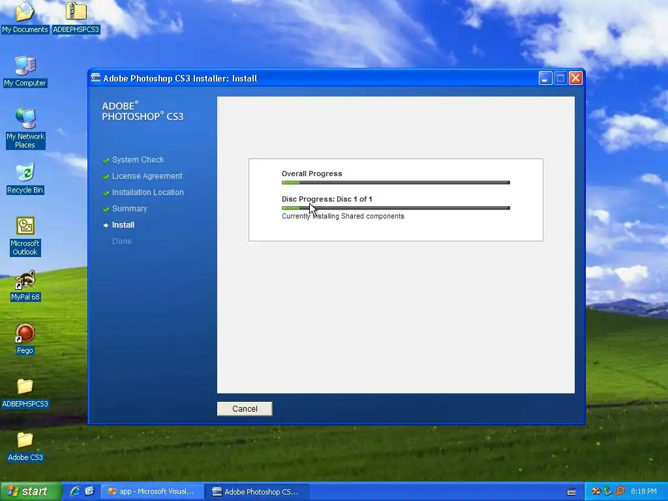The height and width of the screenshot is (501, 668).
Task: Click the System Check step
Action: coord(138,160)
